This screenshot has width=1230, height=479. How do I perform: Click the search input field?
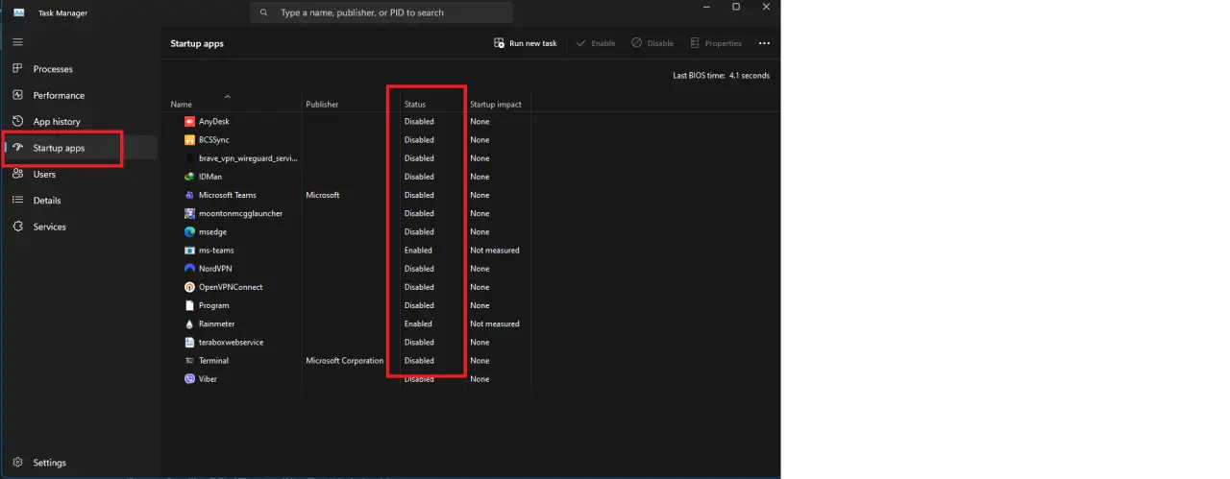(381, 12)
